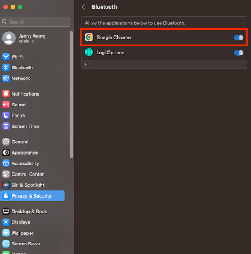Select Privacy & Security in sidebar
The height and width of the screenshot is (254, 251).
[32, 196]
